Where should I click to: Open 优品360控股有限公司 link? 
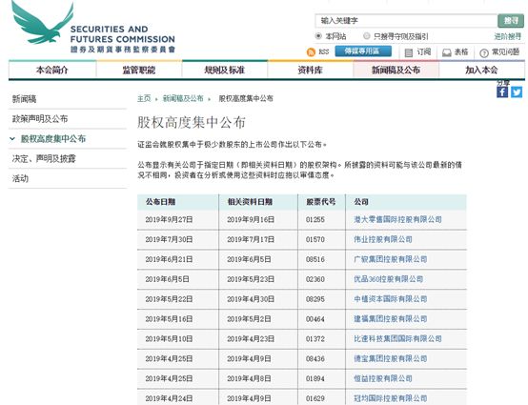tap(388, 279)
